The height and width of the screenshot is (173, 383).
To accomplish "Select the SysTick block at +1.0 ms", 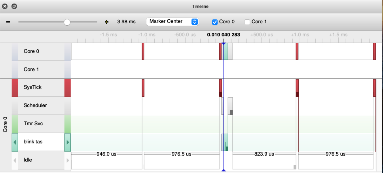I will click(x=297, y=88).
